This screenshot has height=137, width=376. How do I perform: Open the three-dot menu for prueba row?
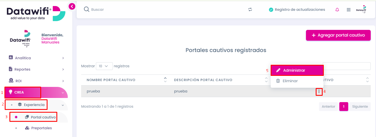tap(319, 91)
